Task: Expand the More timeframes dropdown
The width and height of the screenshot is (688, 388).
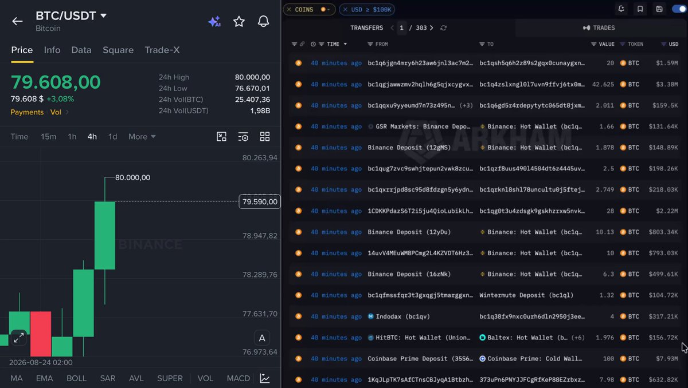Action: click(142, 137)
